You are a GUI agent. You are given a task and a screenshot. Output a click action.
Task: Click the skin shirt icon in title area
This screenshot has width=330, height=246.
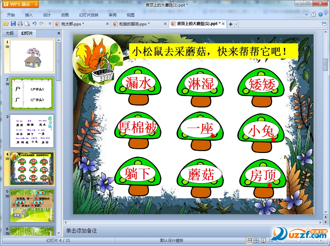313,14
